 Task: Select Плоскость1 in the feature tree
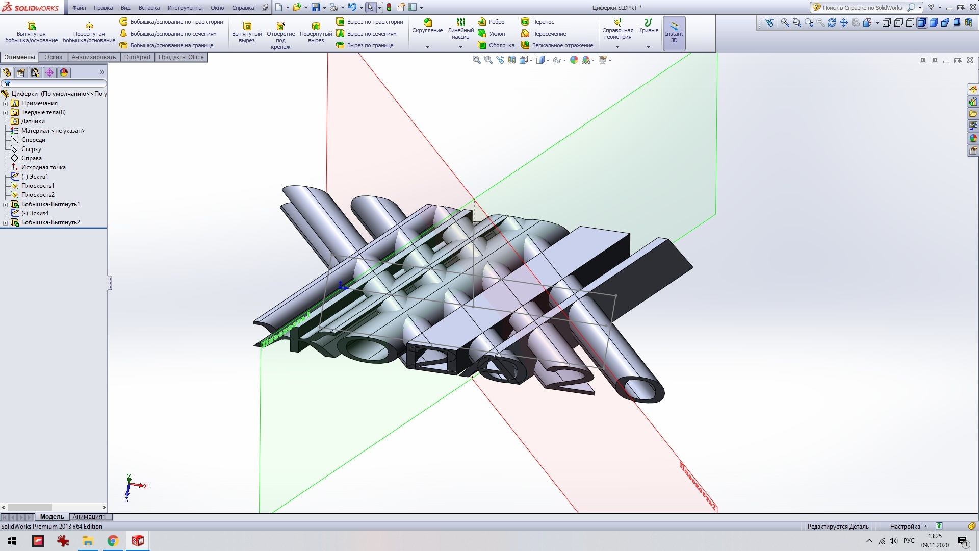(x=38, y=186)
